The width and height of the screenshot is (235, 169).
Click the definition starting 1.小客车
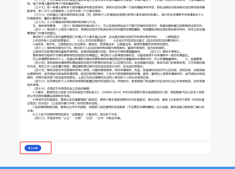coord(116,94)
